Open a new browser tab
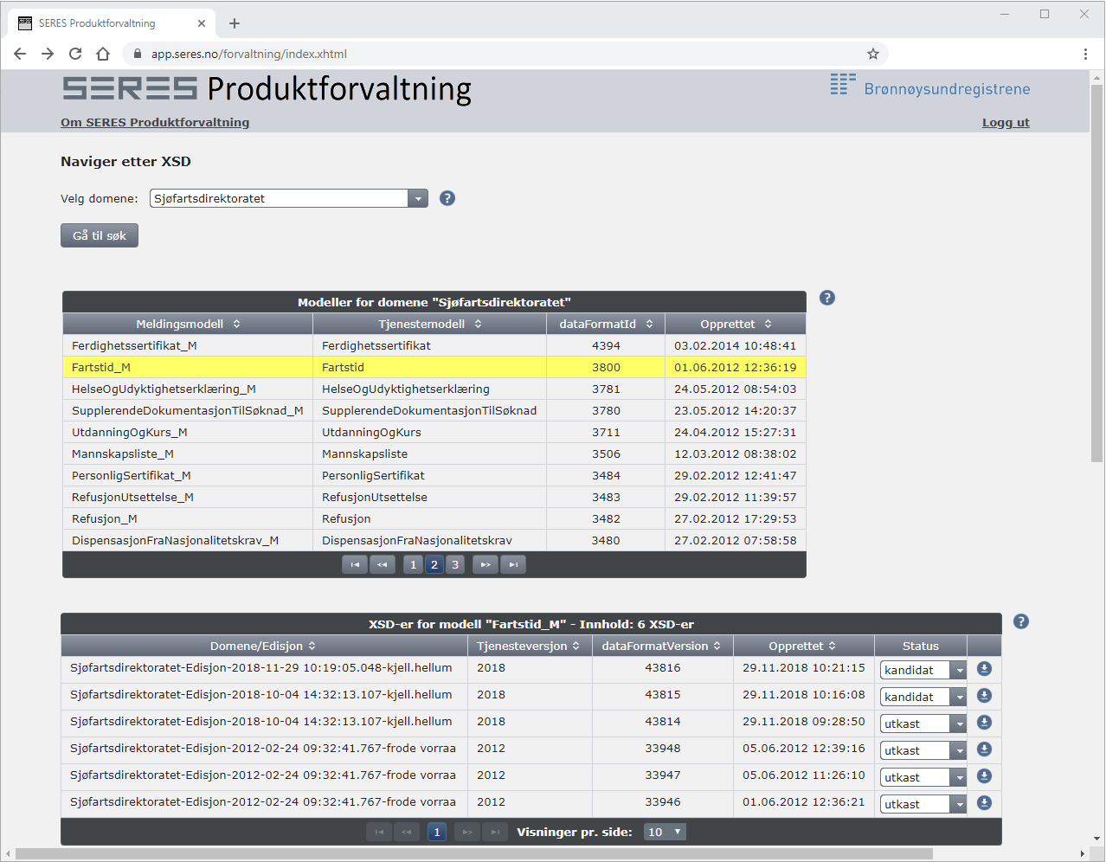The height and width of the screenshot is (862, 1106). click(x=235, y=23)
